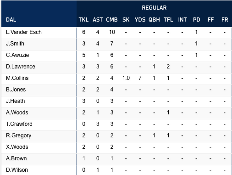Image resolution: width=232 pixels, height=175 pixels.
Task: Click the INT column header
Action: pyautogui.click(x=182, y=20)
